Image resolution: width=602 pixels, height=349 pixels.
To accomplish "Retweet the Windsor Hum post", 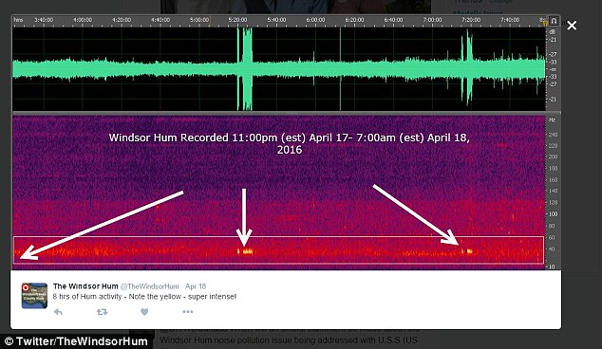I will point(102,312).
